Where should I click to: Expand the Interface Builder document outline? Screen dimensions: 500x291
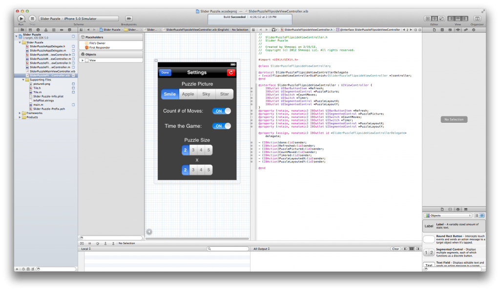149,232
